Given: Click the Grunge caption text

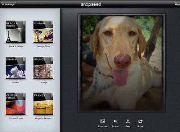Looking at the screenshot, I should [43, 82].
